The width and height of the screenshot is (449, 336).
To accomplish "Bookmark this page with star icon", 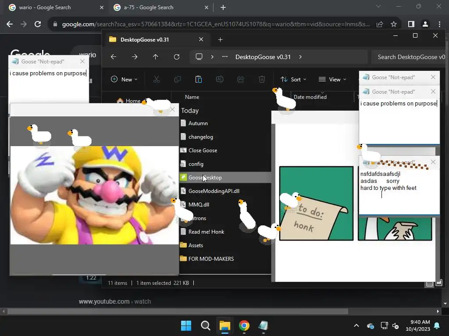I will [x=394, y=24].
